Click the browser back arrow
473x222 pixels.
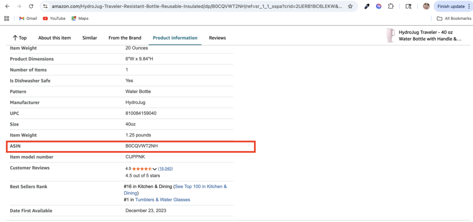(x=7, y=6)
